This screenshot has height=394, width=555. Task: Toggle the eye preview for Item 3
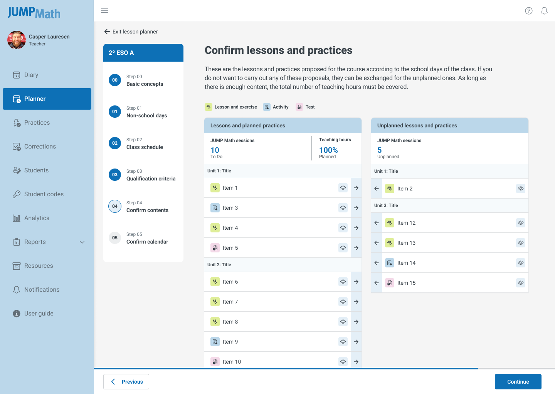pos(343,208)
